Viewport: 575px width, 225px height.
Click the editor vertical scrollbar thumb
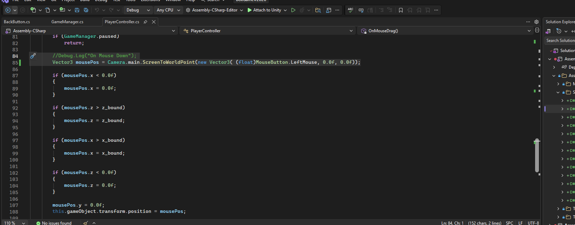coord(537,155)
